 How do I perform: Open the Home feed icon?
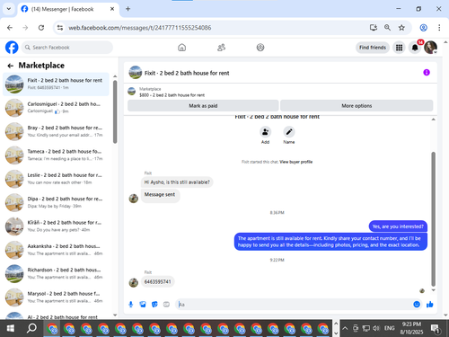coord(182,48)
